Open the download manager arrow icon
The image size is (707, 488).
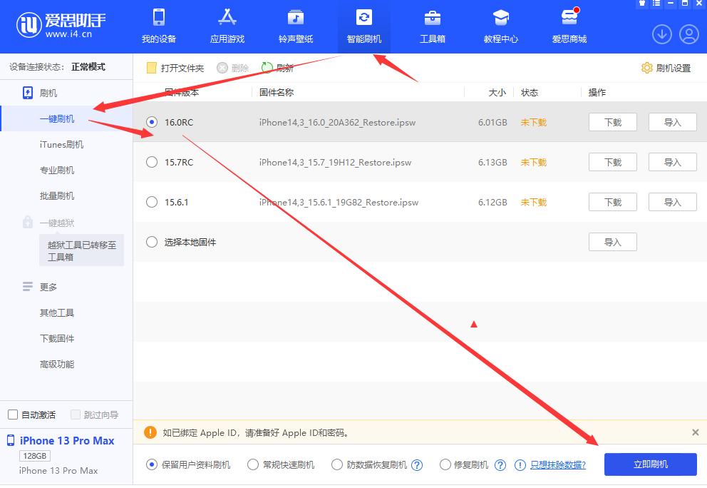[662, 34]
